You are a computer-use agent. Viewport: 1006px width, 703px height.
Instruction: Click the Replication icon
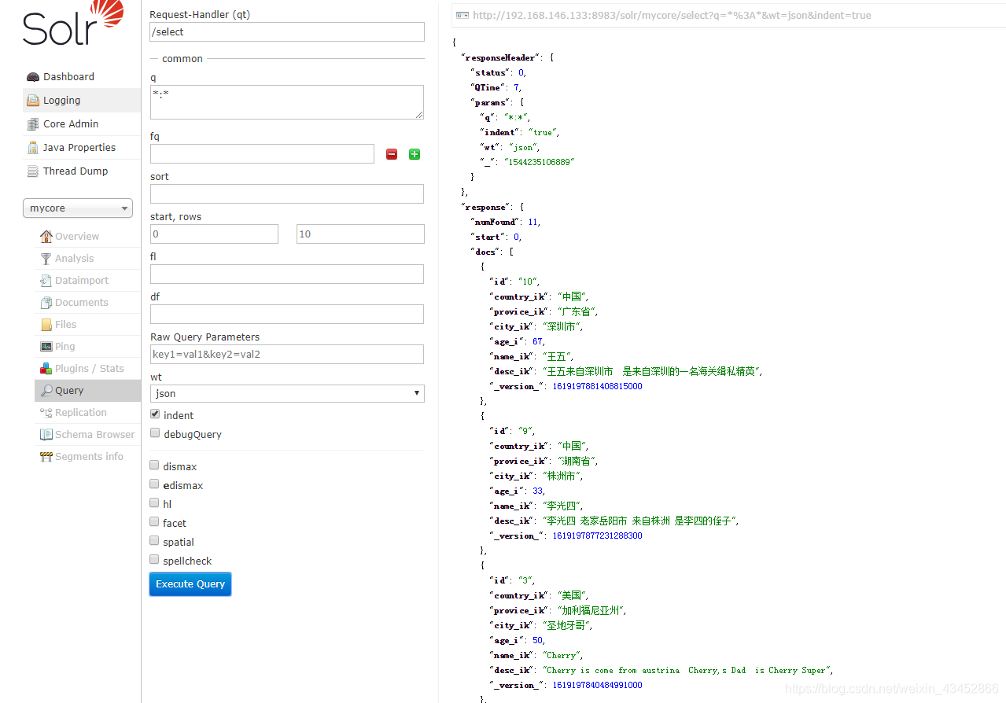click(x=46, y=413)
